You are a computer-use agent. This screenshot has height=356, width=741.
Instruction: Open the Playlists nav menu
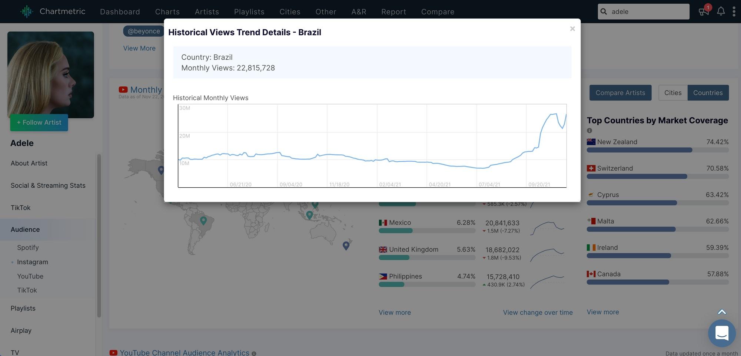[249, 11]
